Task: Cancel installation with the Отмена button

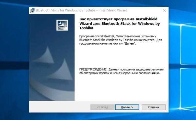Action: tap(154, 107)
